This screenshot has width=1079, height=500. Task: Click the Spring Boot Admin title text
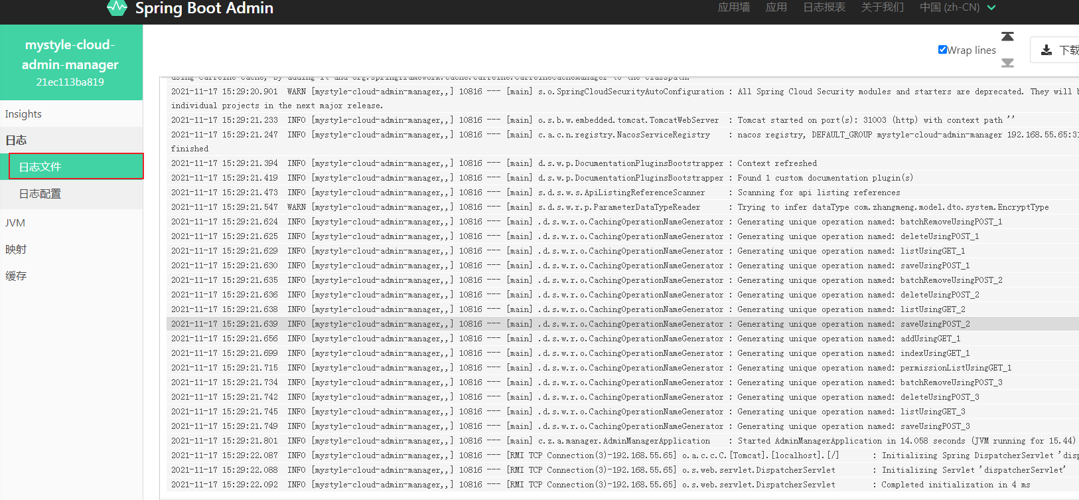click(204, 8)
